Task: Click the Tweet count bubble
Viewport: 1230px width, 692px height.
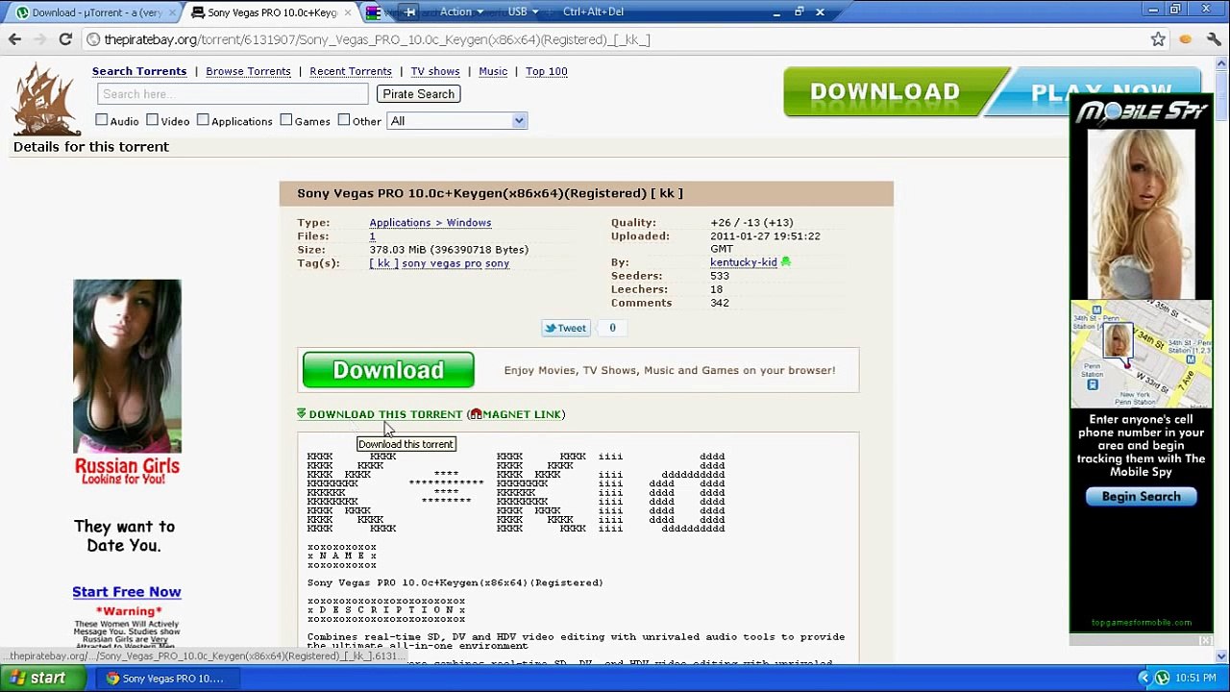Action: pos(612,328)
